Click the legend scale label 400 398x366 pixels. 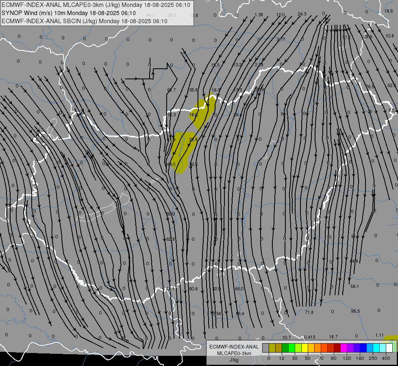click(386, 358)
